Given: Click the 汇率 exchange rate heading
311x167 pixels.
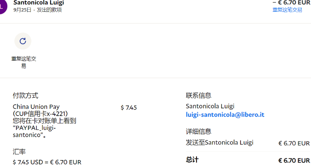Looking at the screenshot, I should 19,152.
